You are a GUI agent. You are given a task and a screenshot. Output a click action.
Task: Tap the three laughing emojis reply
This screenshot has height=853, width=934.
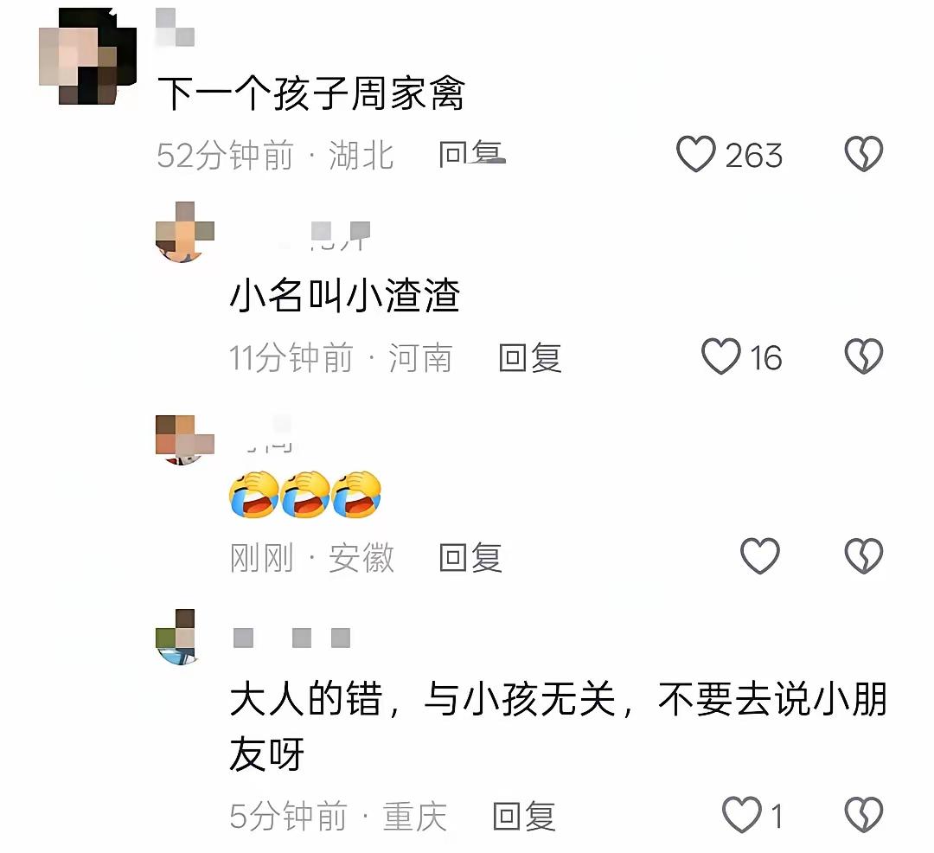(305, 494)
